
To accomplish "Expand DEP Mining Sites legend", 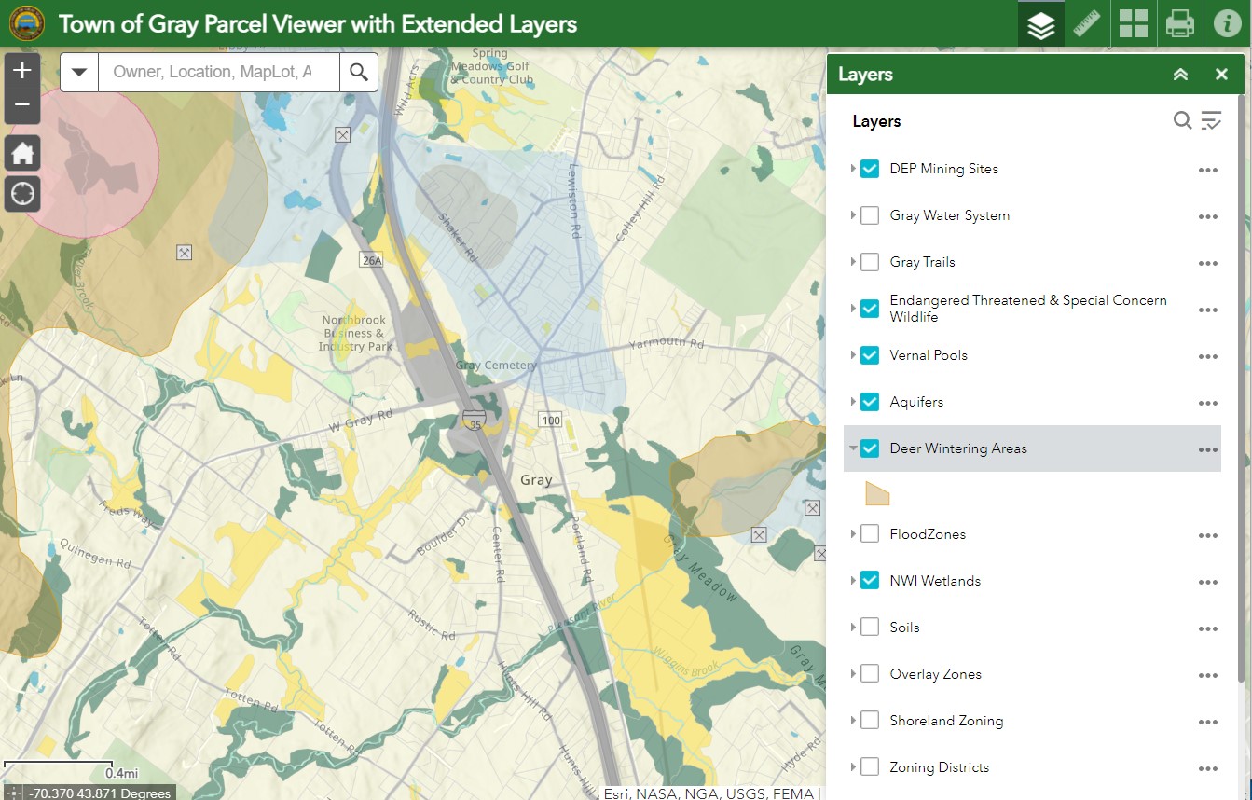I will (x=853, y=169).
